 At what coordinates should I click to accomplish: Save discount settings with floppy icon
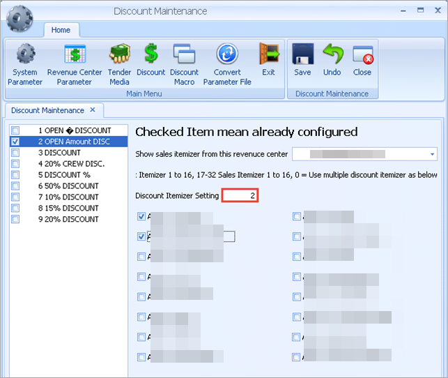click(302, 60)
